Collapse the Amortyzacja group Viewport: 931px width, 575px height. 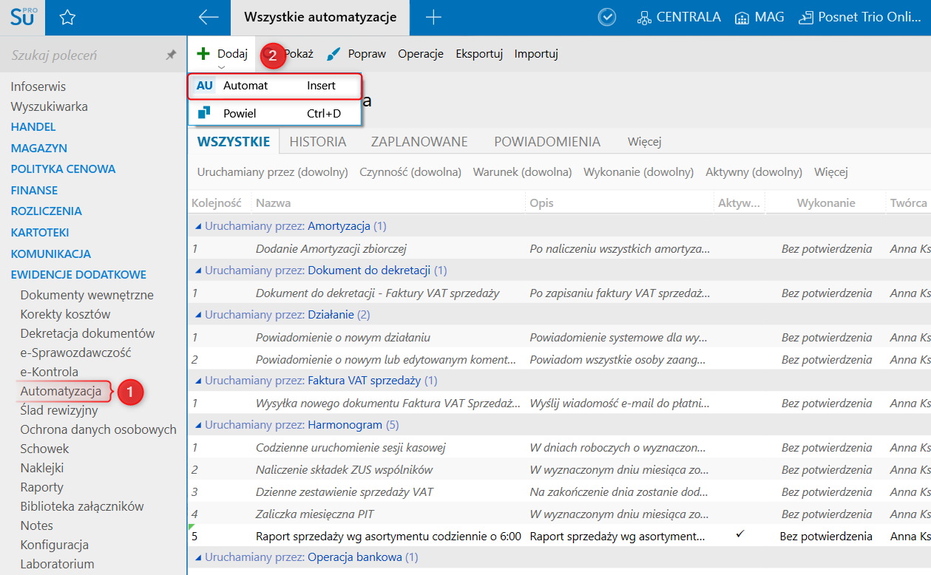[x=197, y=226]
